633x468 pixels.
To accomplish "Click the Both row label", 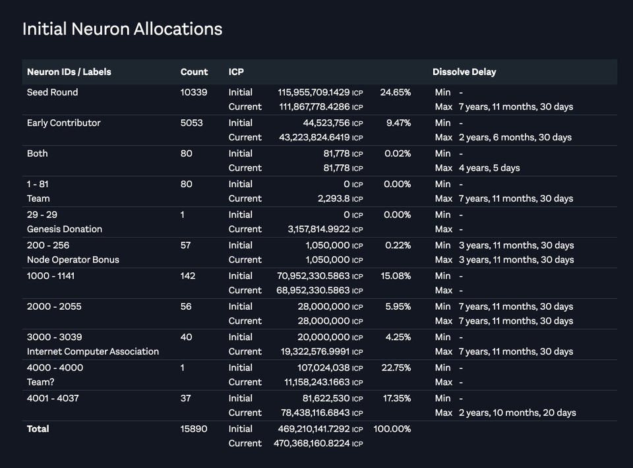I will pos(37,154).
